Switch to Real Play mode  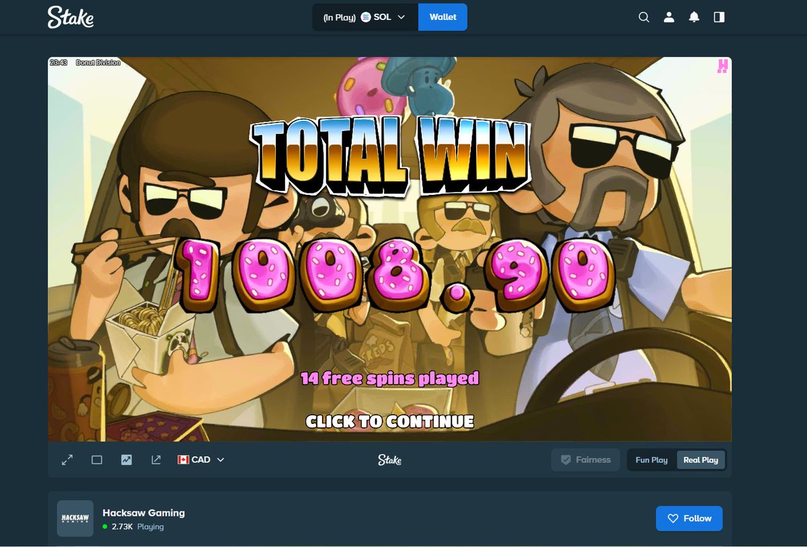(701, 460)
